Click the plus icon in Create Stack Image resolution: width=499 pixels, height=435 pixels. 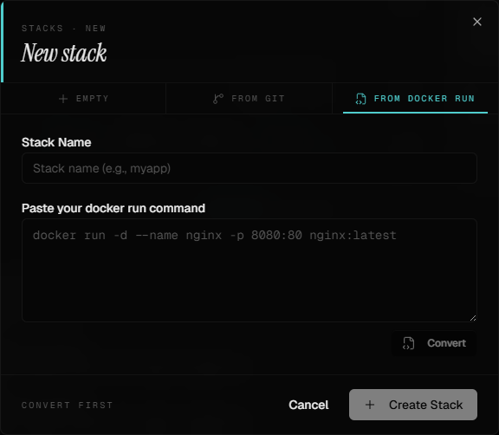370,405
